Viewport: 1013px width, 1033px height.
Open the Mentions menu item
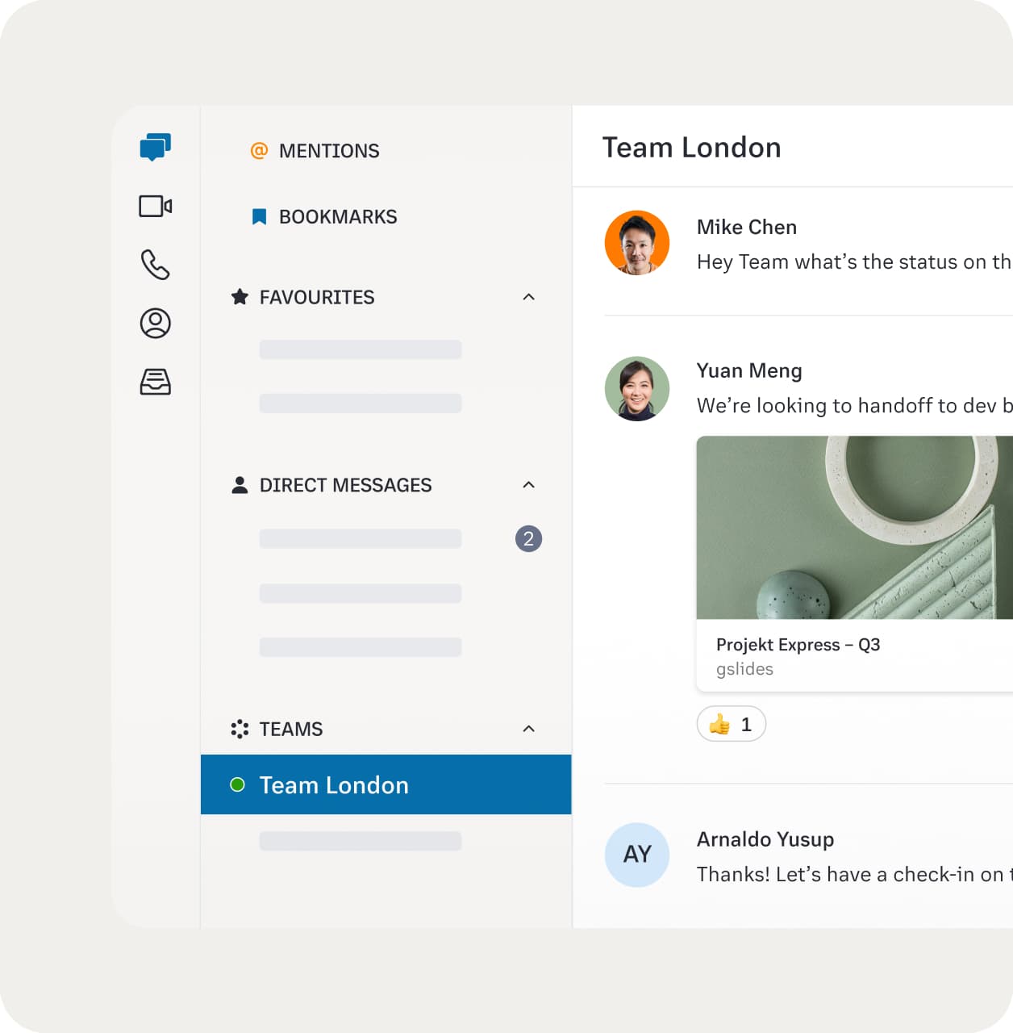pyautogui.click(x=328, y=151)
